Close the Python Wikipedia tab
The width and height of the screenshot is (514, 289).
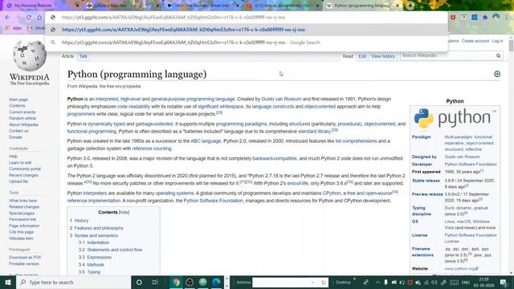(398, 6)
